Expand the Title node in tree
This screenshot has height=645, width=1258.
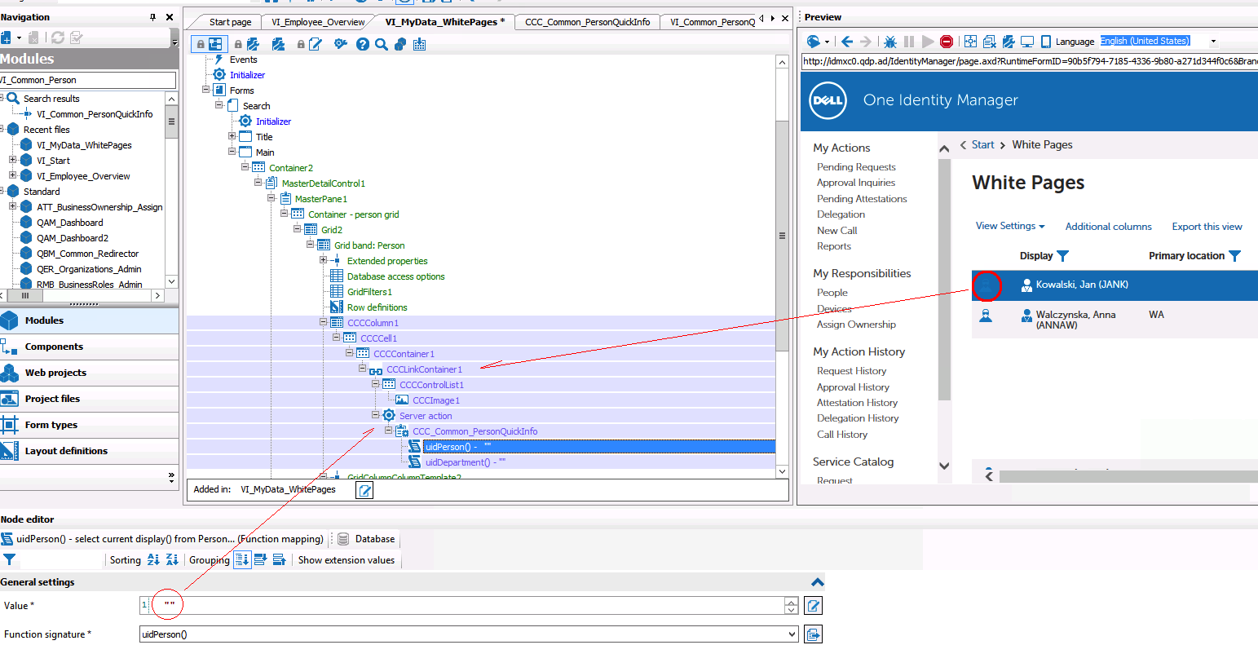click(232, 136)
